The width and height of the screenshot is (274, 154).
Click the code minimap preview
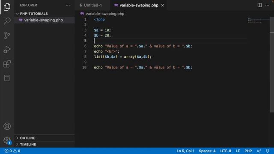[x=255, y=20]
